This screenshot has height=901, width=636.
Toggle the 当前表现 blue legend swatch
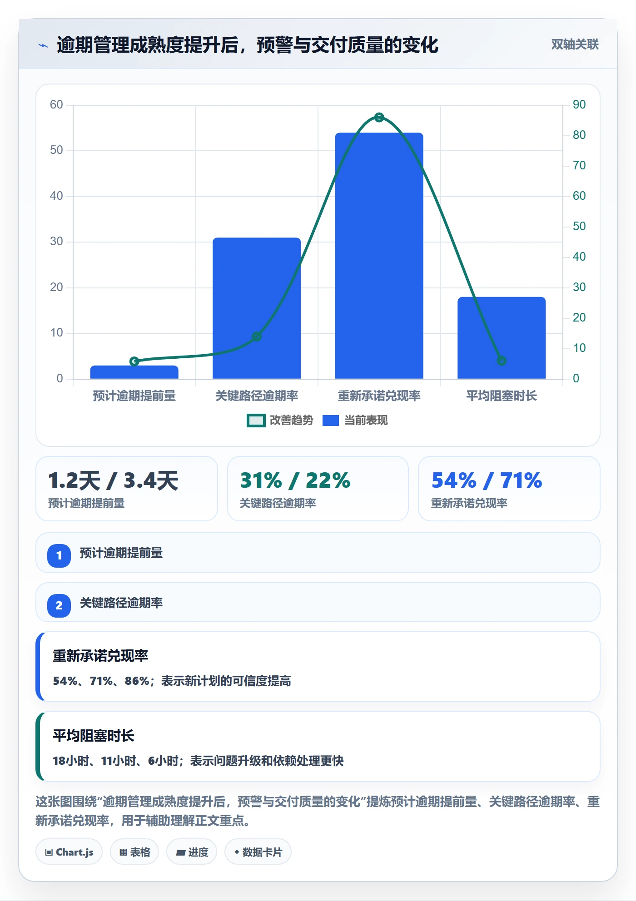(331, 421)
